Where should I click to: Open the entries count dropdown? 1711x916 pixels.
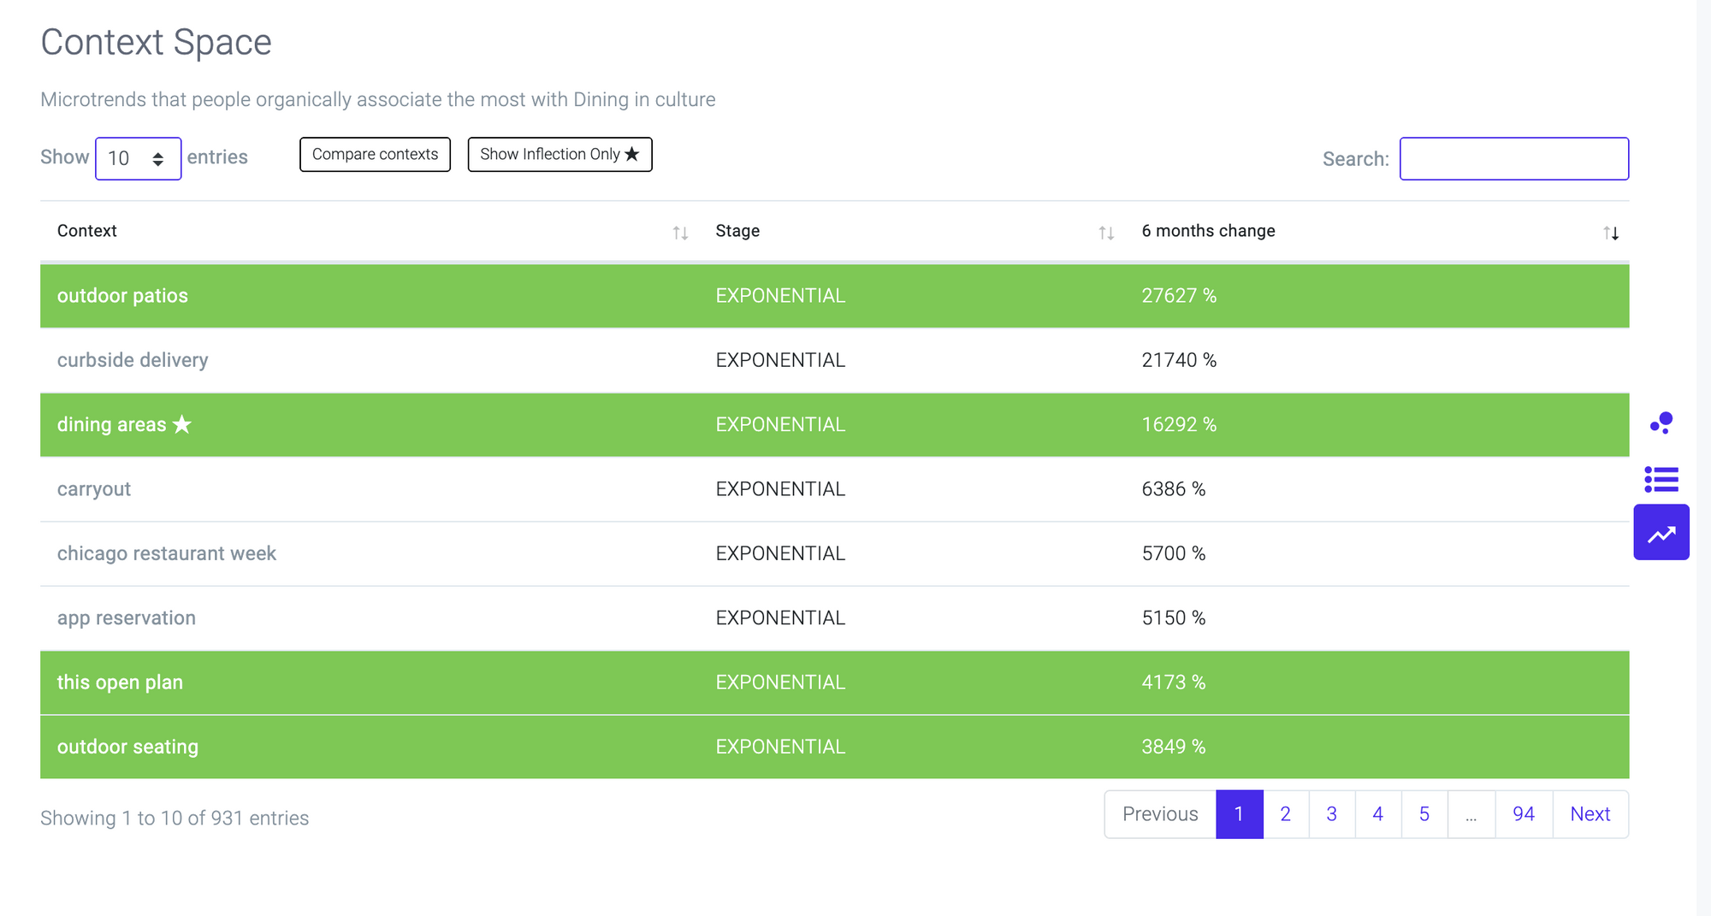pyautogui.click(x=138, y=158)
